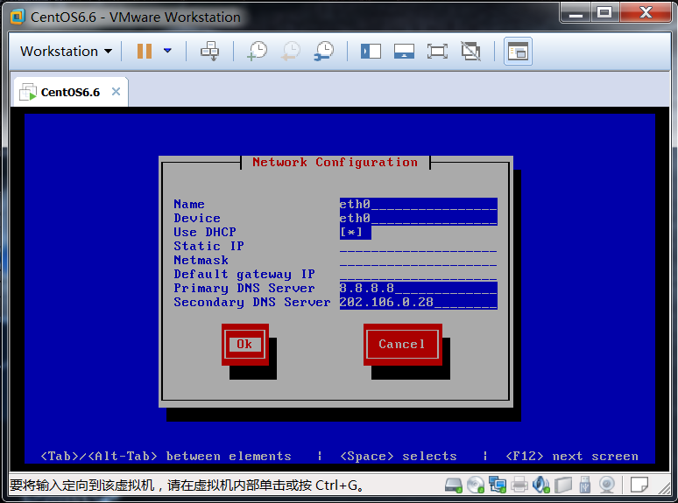This screenshot has height=503, width=678.
Task: Toggle the Use DHCP checkbox
Action: coord(355,233)
